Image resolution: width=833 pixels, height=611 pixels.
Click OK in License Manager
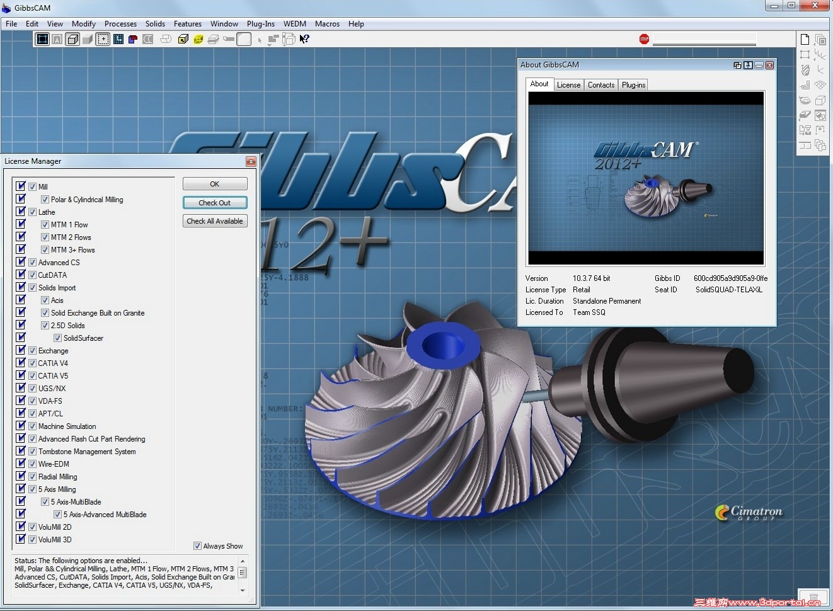tap(215, 184)
